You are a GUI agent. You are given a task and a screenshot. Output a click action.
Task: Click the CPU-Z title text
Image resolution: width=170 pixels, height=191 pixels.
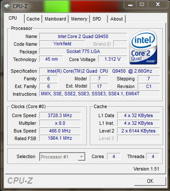click(20, 6)
